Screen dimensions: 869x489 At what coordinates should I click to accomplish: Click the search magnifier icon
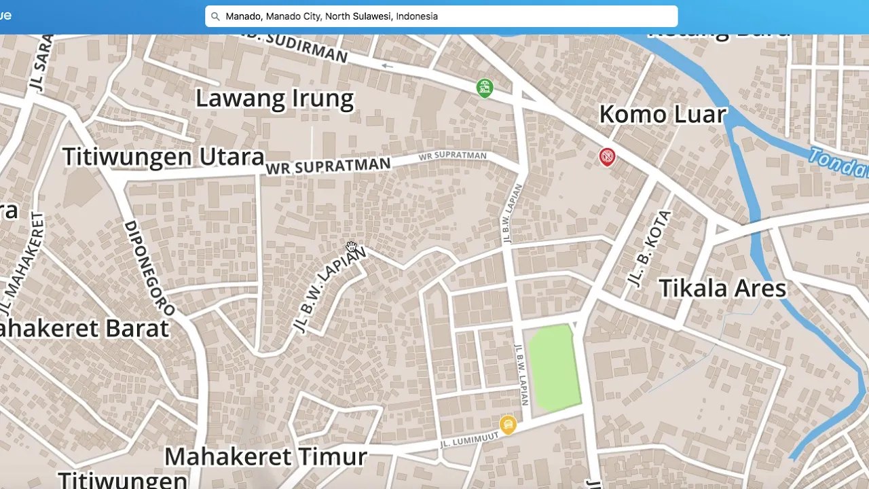click(x=215, y=16)
